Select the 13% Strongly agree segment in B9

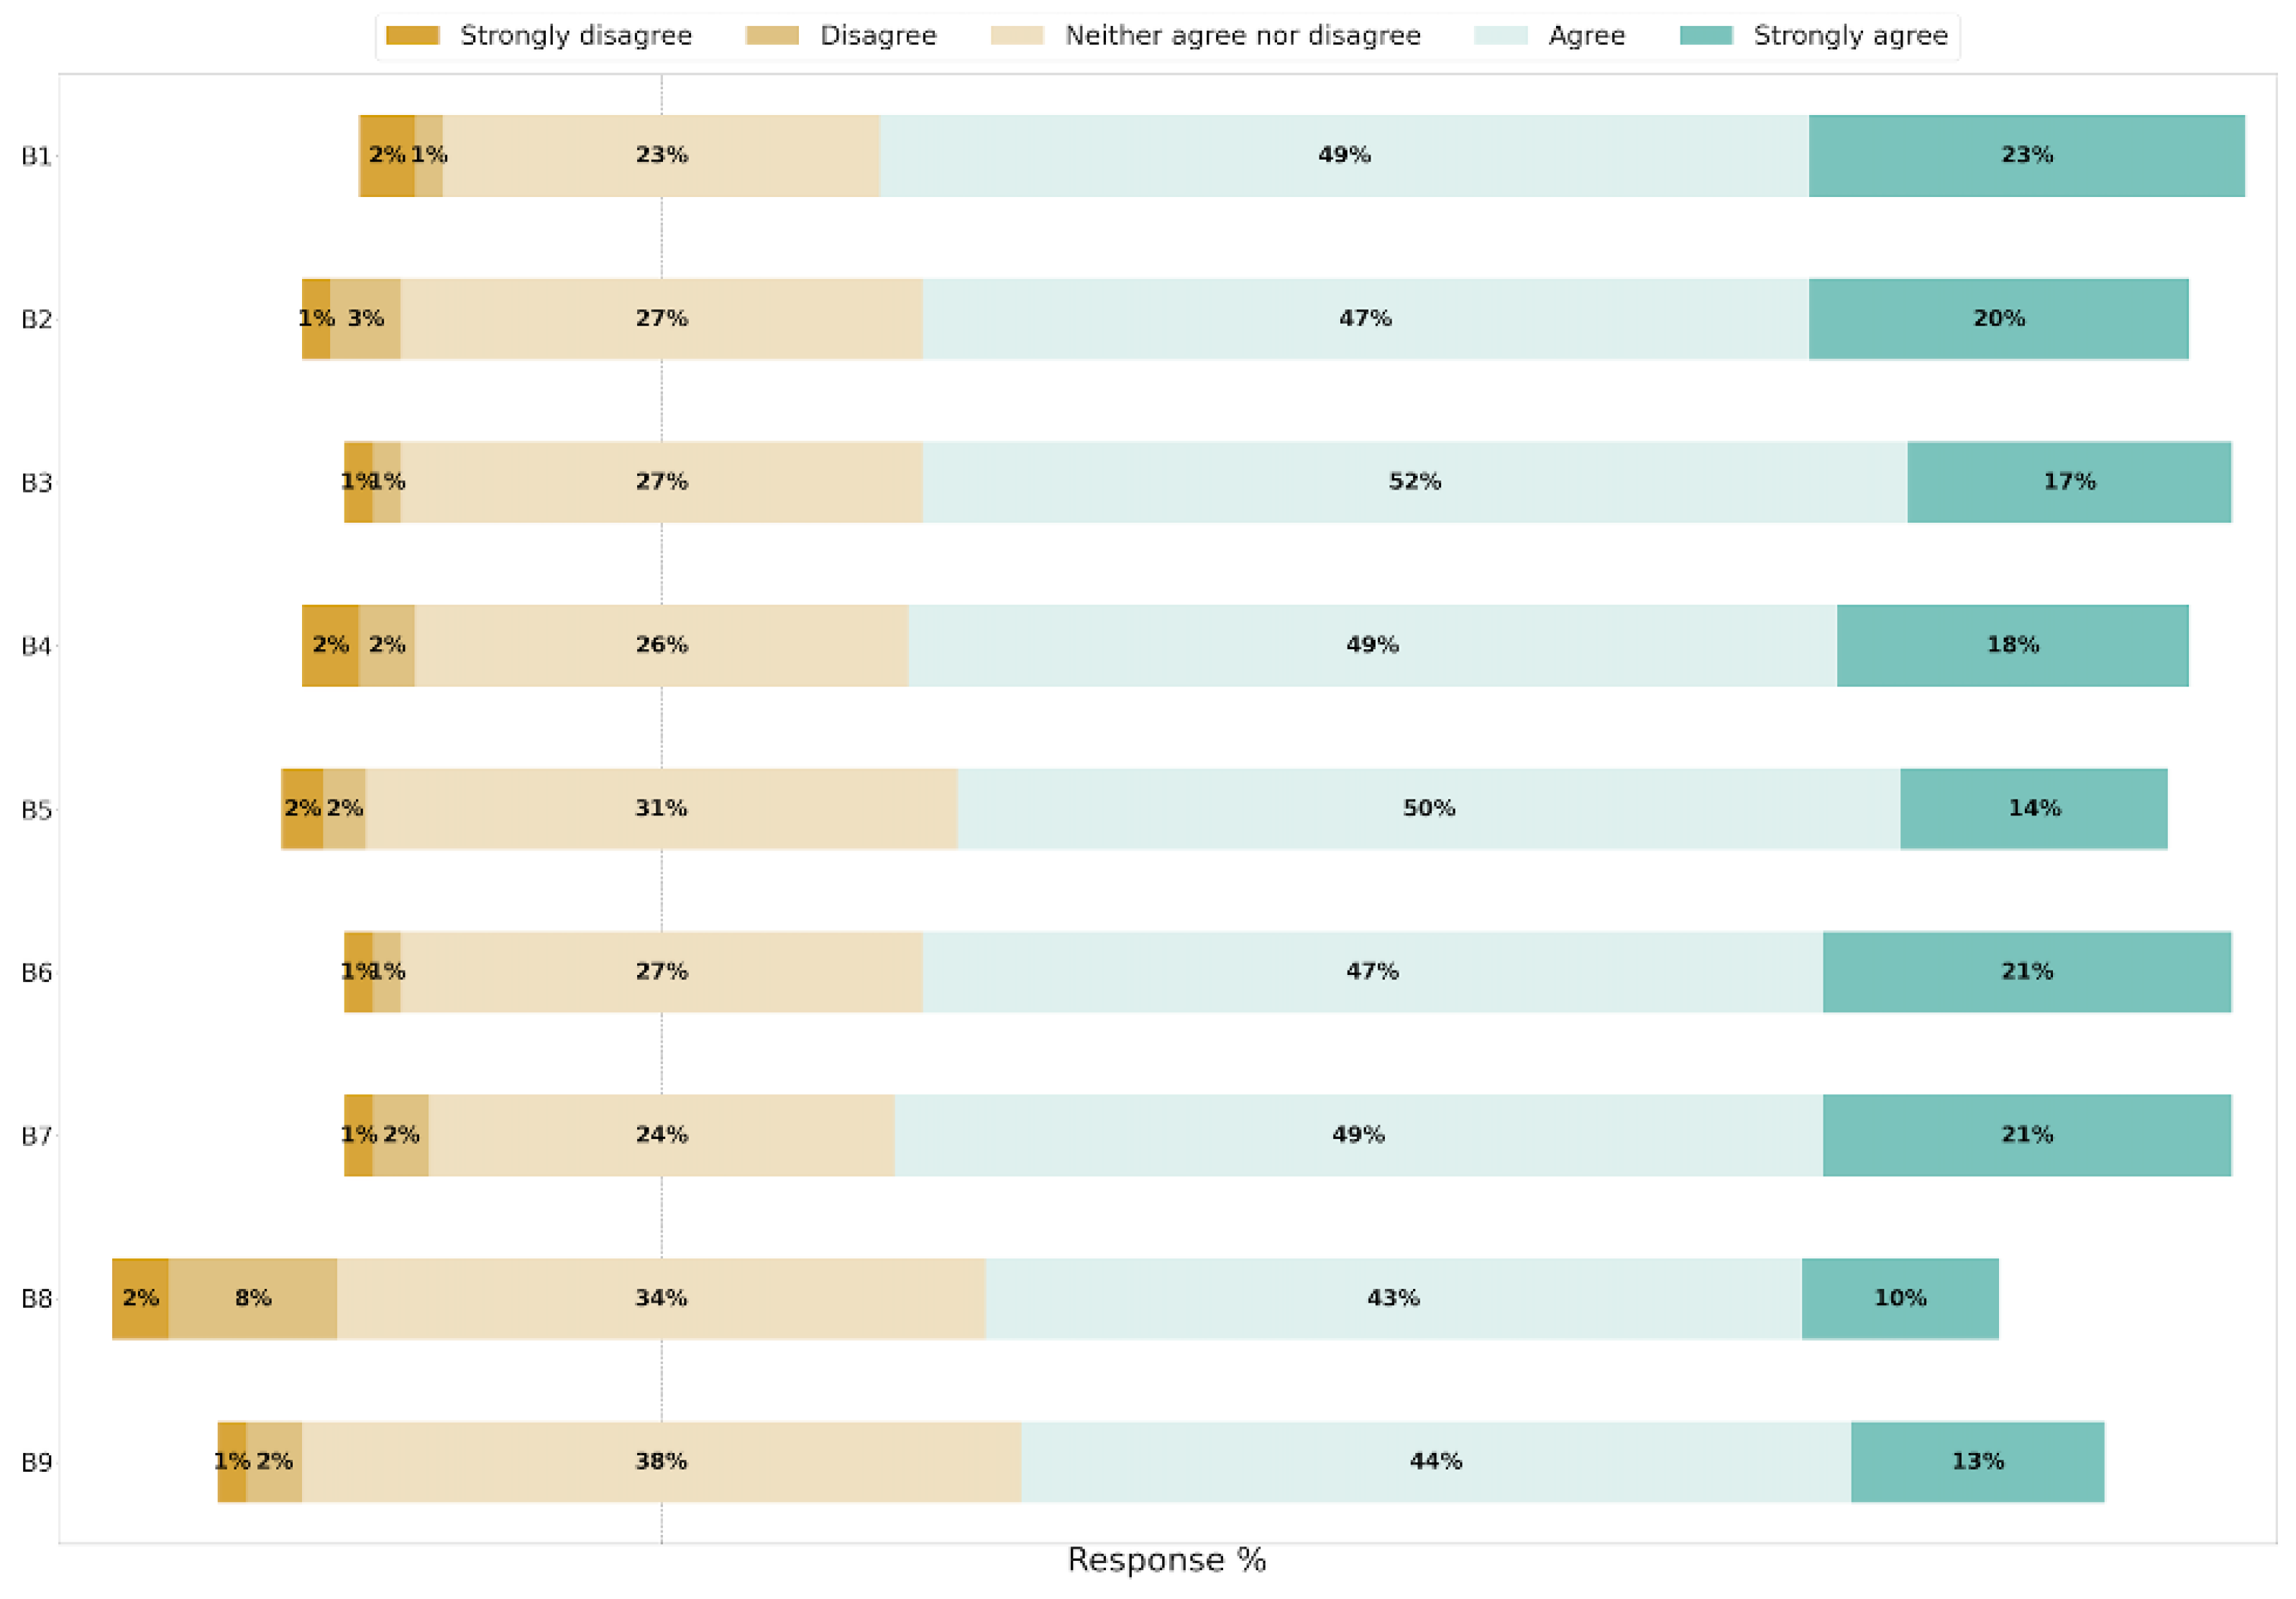(x=1977, y=1461)
